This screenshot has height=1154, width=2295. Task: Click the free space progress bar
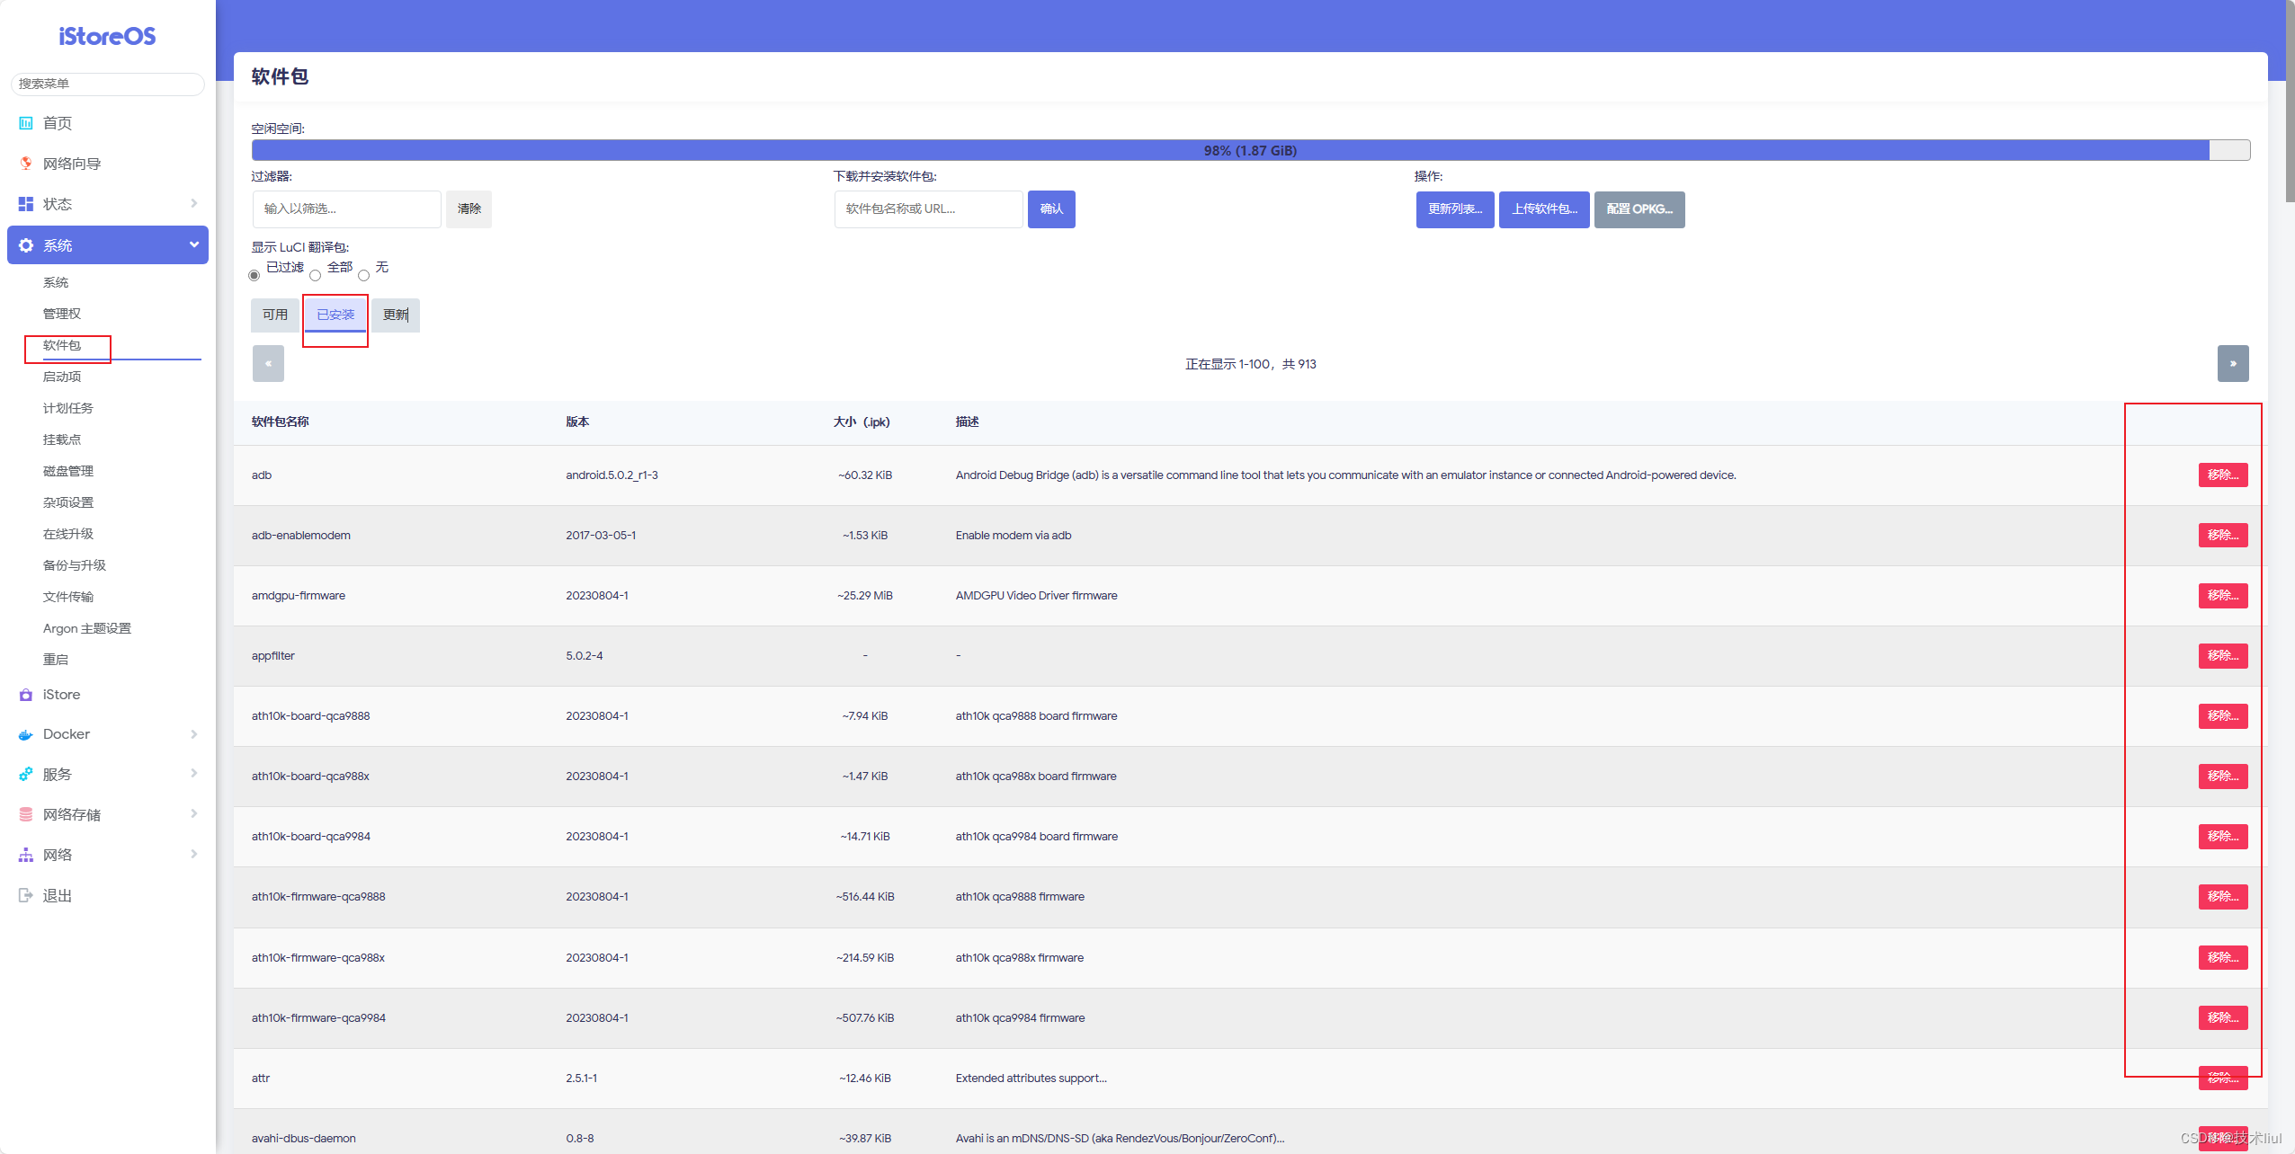click(x=1250, y=150)
